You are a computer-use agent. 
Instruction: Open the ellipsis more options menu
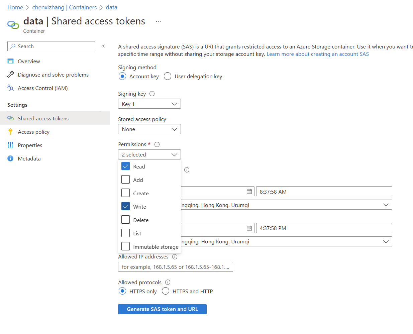click(158, 21)
